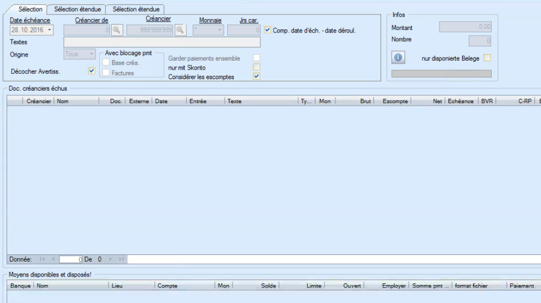Select the Sélection tab
This screenshot has width=541, height=303.
point(31,9)
